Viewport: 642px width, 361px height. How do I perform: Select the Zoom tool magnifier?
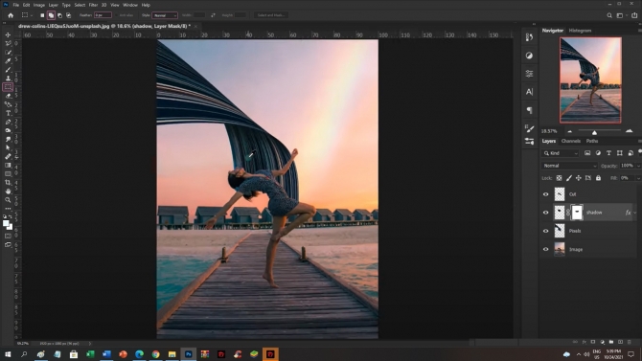point(8,200)
